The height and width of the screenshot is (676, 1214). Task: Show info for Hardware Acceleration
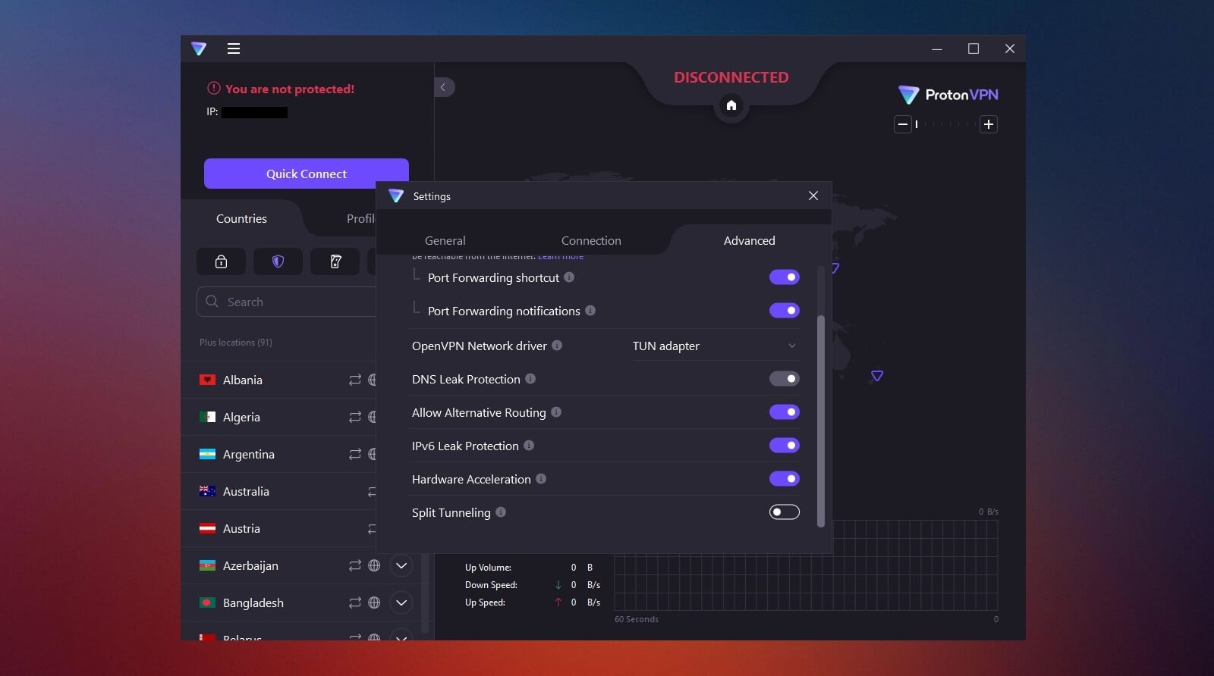[541, 479]
